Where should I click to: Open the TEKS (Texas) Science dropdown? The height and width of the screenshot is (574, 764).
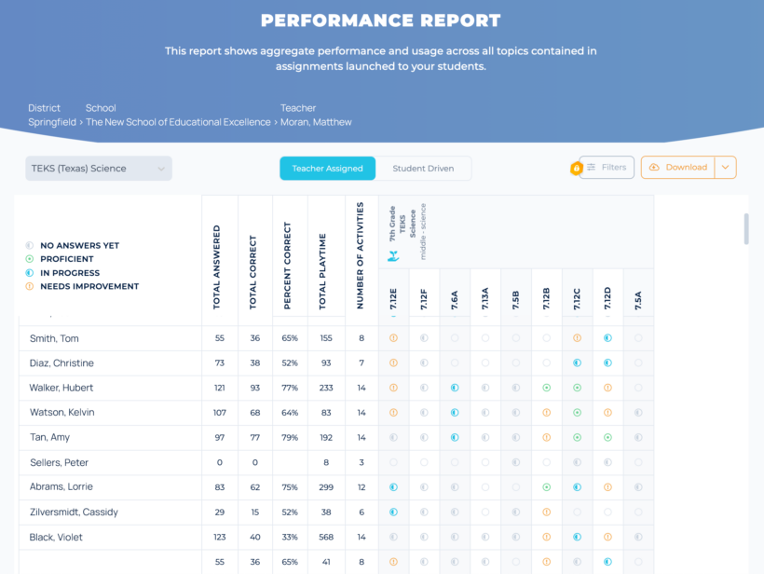click(x=99, y=169)
